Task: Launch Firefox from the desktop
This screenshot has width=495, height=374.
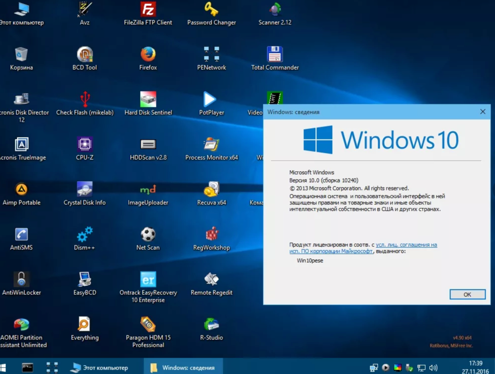Action: point(148,58)
